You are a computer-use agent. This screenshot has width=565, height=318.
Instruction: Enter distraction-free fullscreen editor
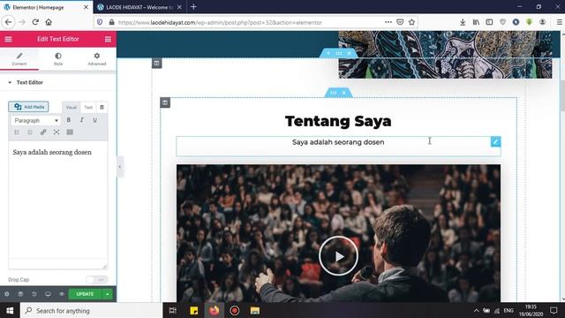(x=56, y=132)
